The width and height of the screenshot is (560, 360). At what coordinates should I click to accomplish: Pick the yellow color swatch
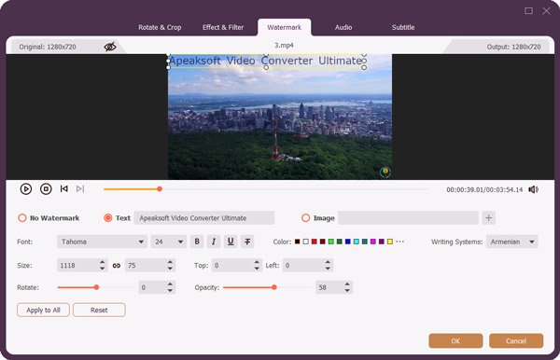[390, 242]
